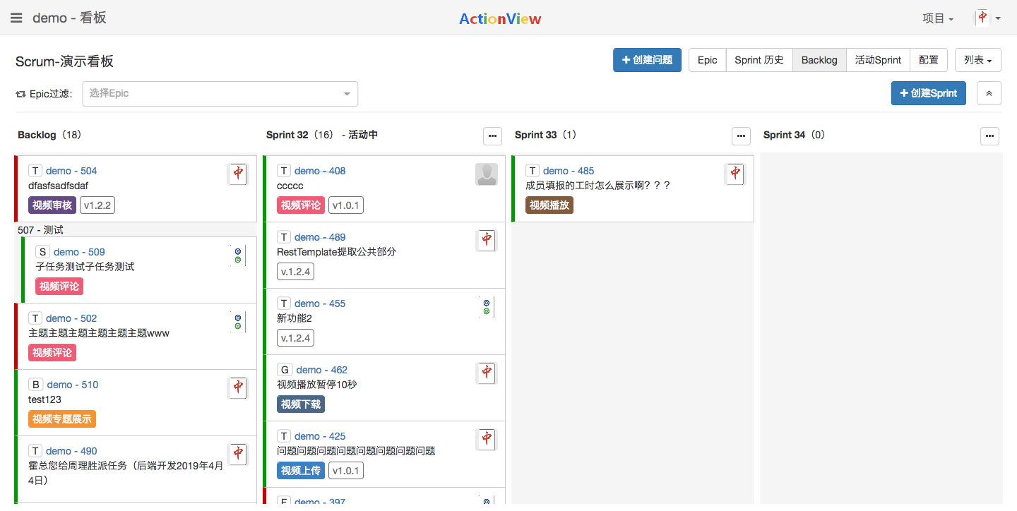Switch to the 活动Sprint tab

point(878,60)
